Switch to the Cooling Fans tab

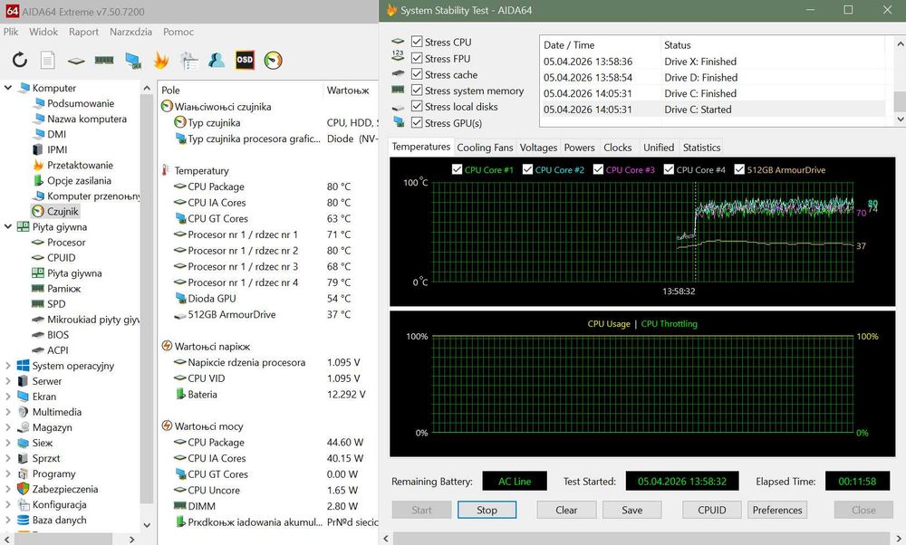[x=485, y=148]
